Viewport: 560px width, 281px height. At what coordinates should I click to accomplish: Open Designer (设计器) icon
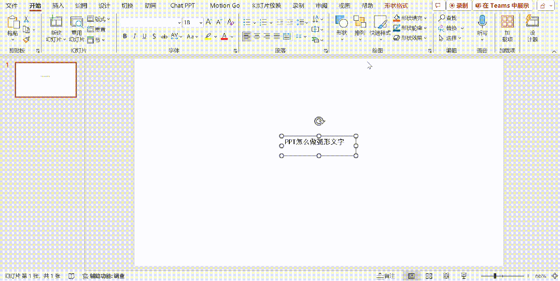(532, 21)
